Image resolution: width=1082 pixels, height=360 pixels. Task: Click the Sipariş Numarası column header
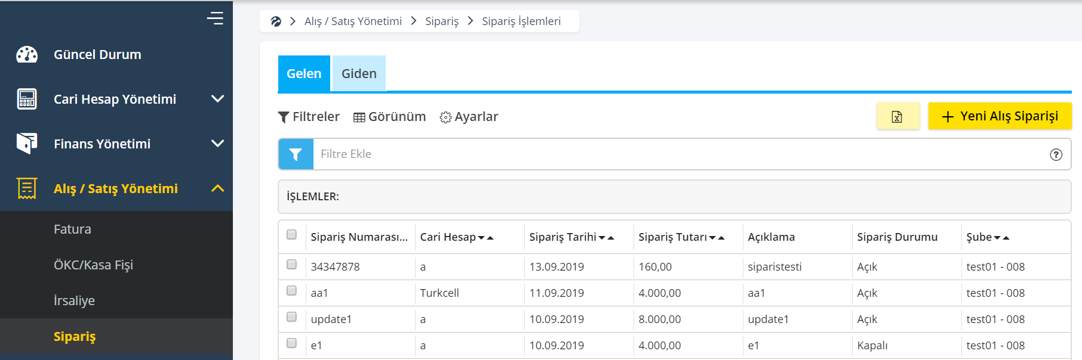tap(359, 237)
